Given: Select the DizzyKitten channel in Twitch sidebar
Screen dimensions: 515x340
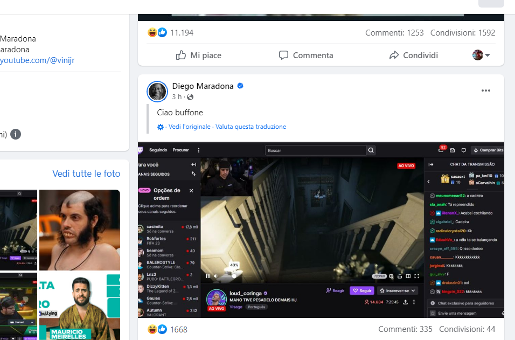Looking at the screenshot, I should pos(168,288).
